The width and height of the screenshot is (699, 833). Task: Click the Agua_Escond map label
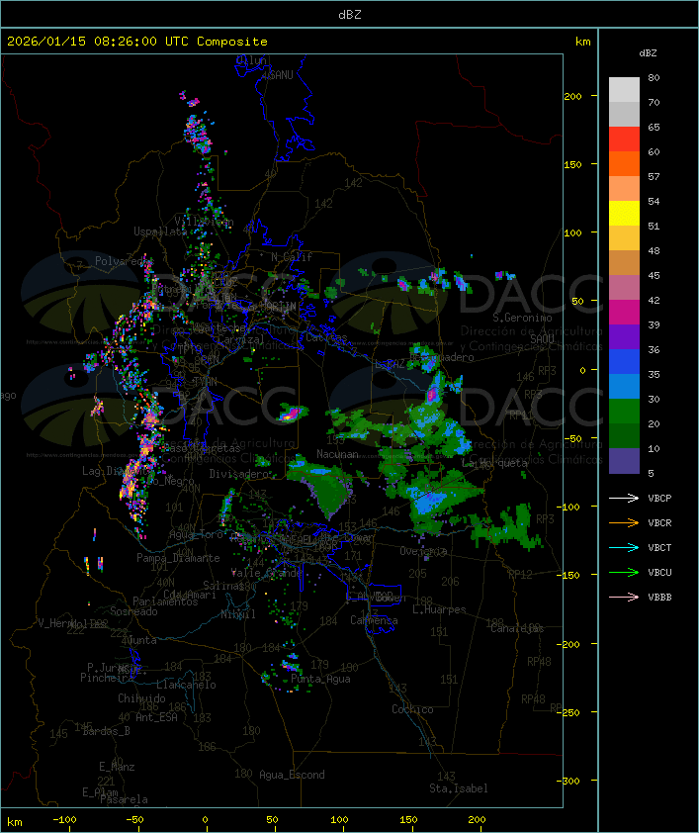tap(292, 775)
